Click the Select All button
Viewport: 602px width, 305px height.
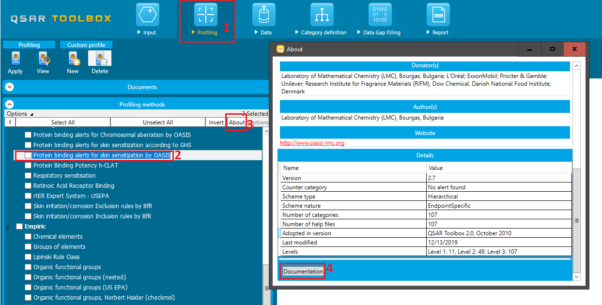pos(63,122)
